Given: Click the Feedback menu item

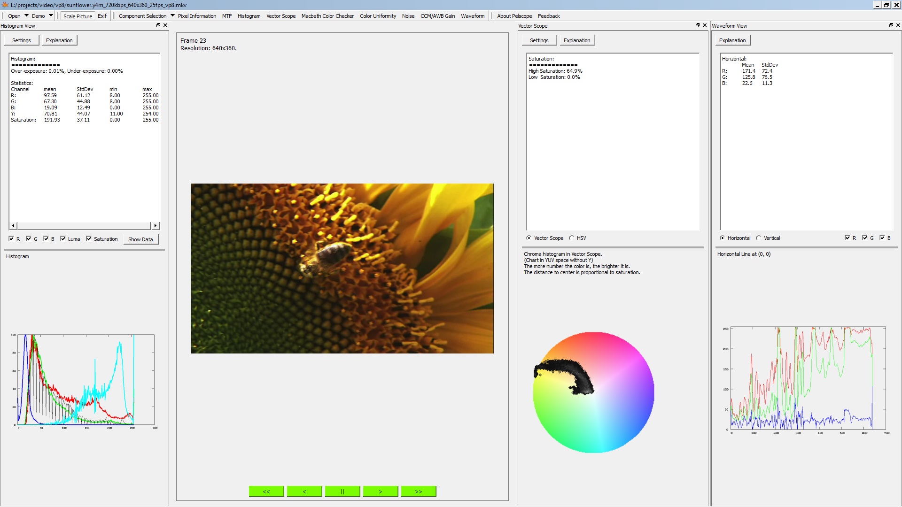Looking at the screenshot, I should [x=548, y=15].
